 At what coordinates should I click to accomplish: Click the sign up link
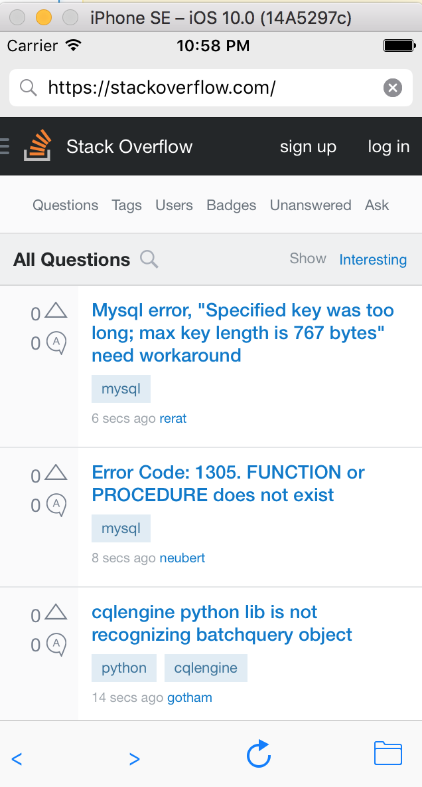(x=308, y=146)
